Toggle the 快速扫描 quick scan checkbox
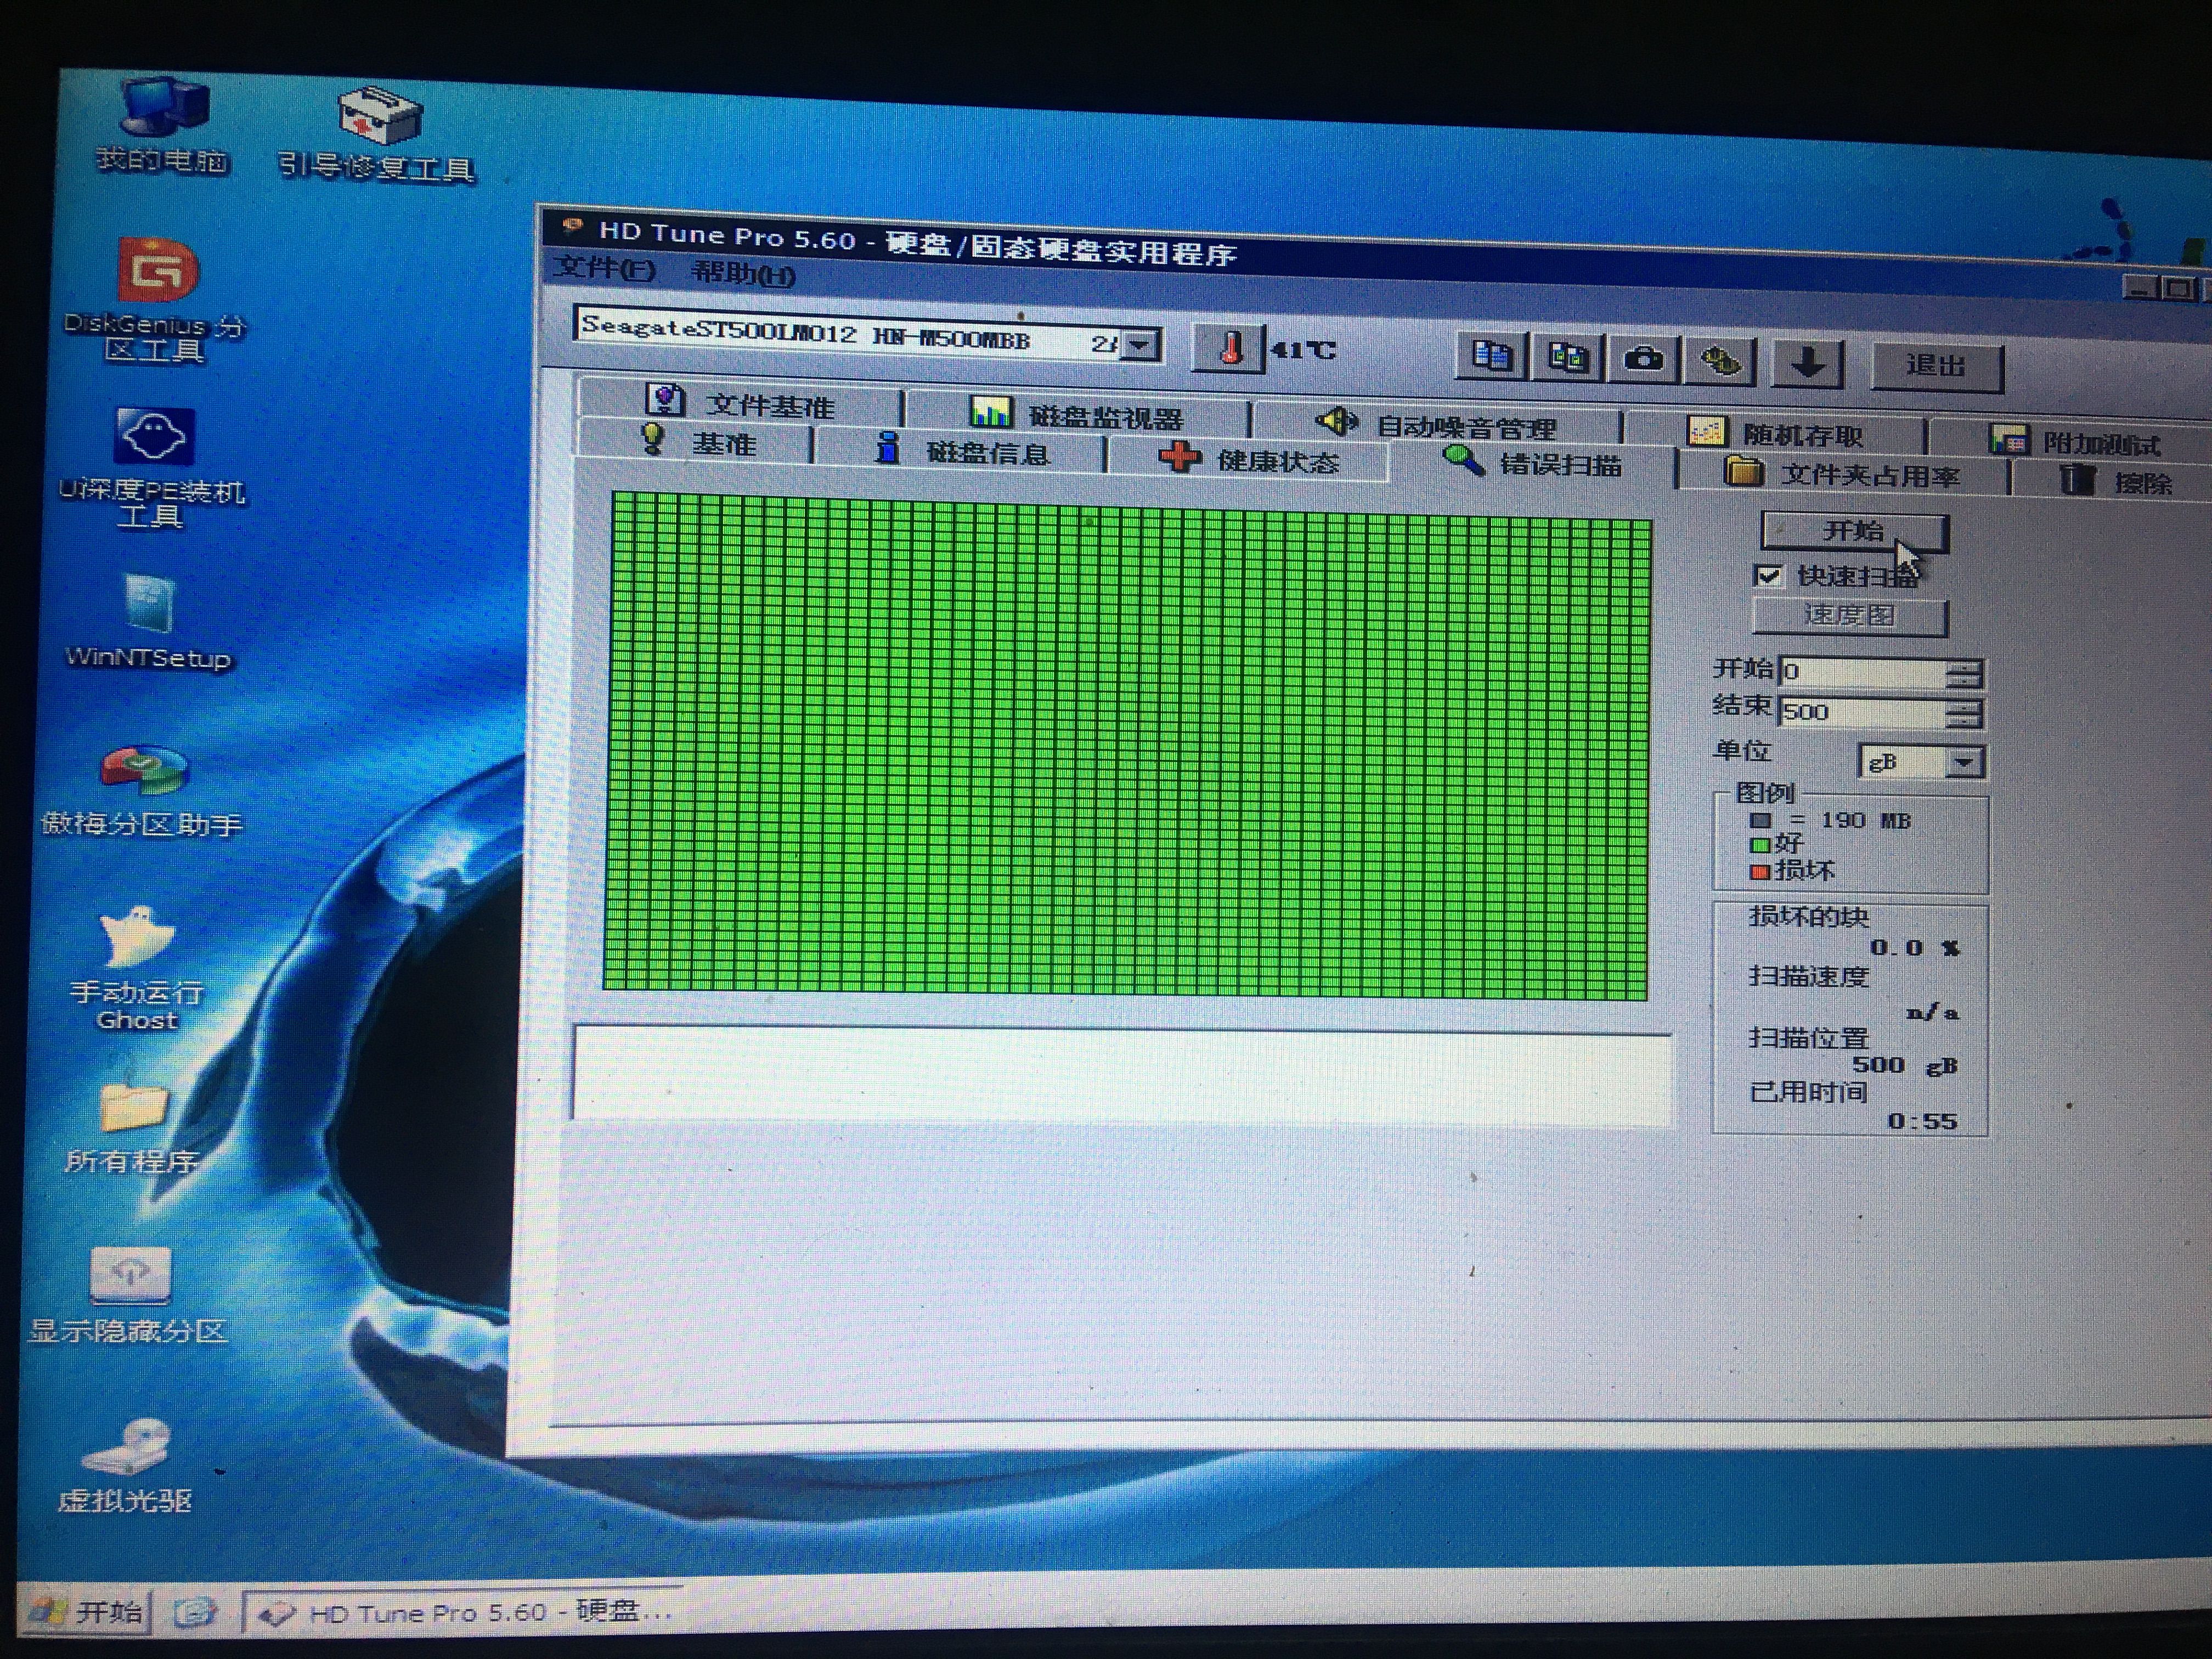The width and height of the screenshot is (2212, 1659). [x=1768, y=576]
